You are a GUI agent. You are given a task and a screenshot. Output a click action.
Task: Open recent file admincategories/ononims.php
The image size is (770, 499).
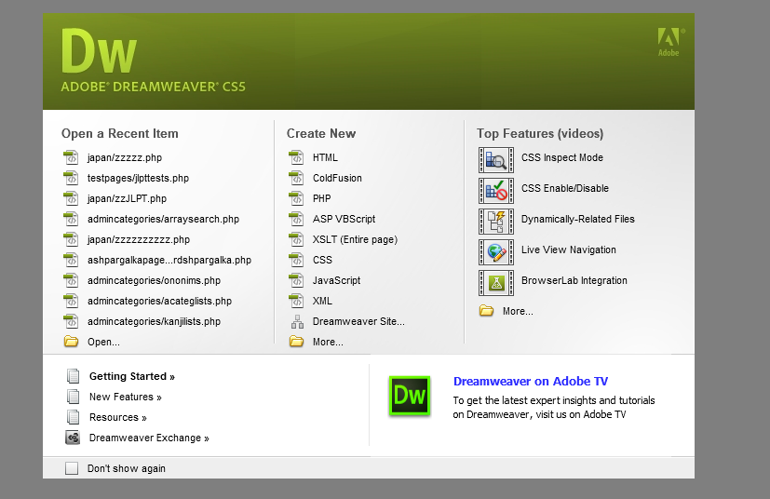155,280
